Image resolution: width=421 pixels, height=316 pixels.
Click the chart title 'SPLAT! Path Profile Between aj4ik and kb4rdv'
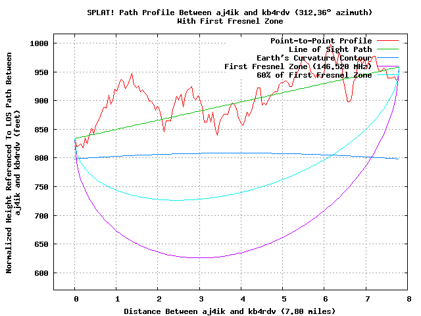pos(188,13)
